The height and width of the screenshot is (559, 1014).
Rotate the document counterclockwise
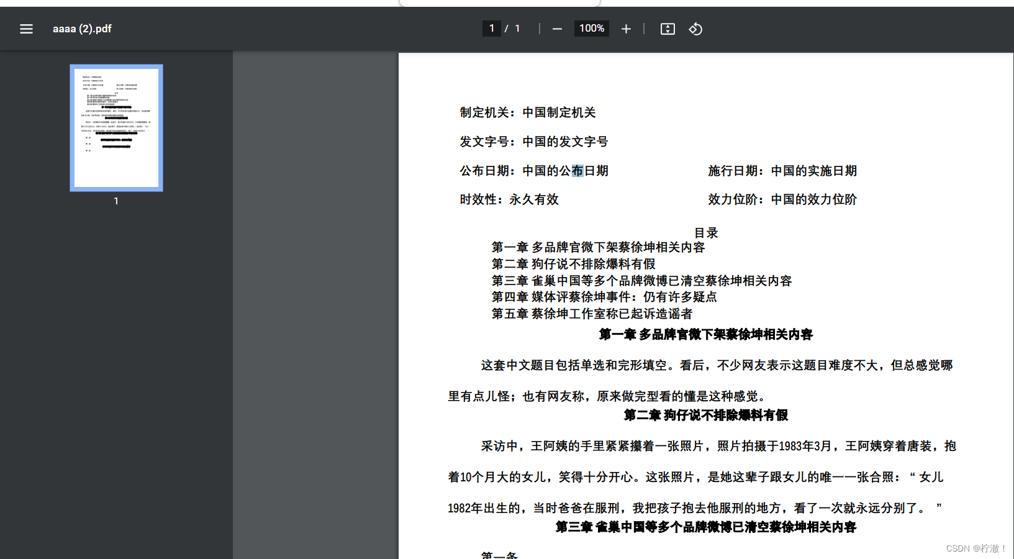[695, 29]
